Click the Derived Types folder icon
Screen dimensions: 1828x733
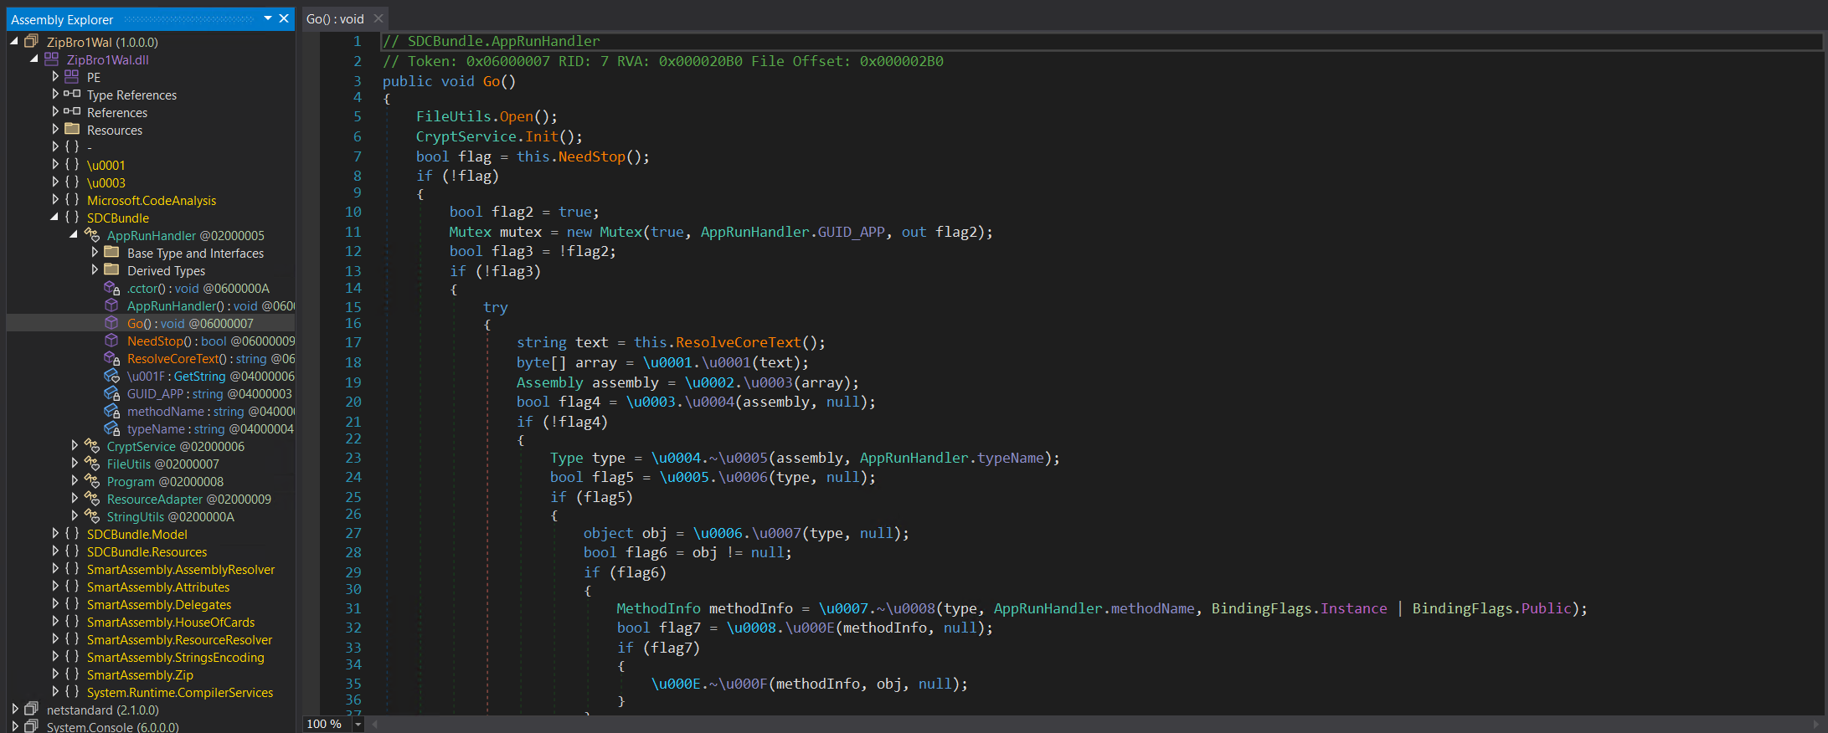click(x=111, y=270)
